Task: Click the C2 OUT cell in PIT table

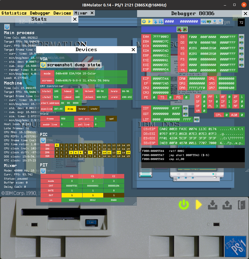Action: [114, 195]
